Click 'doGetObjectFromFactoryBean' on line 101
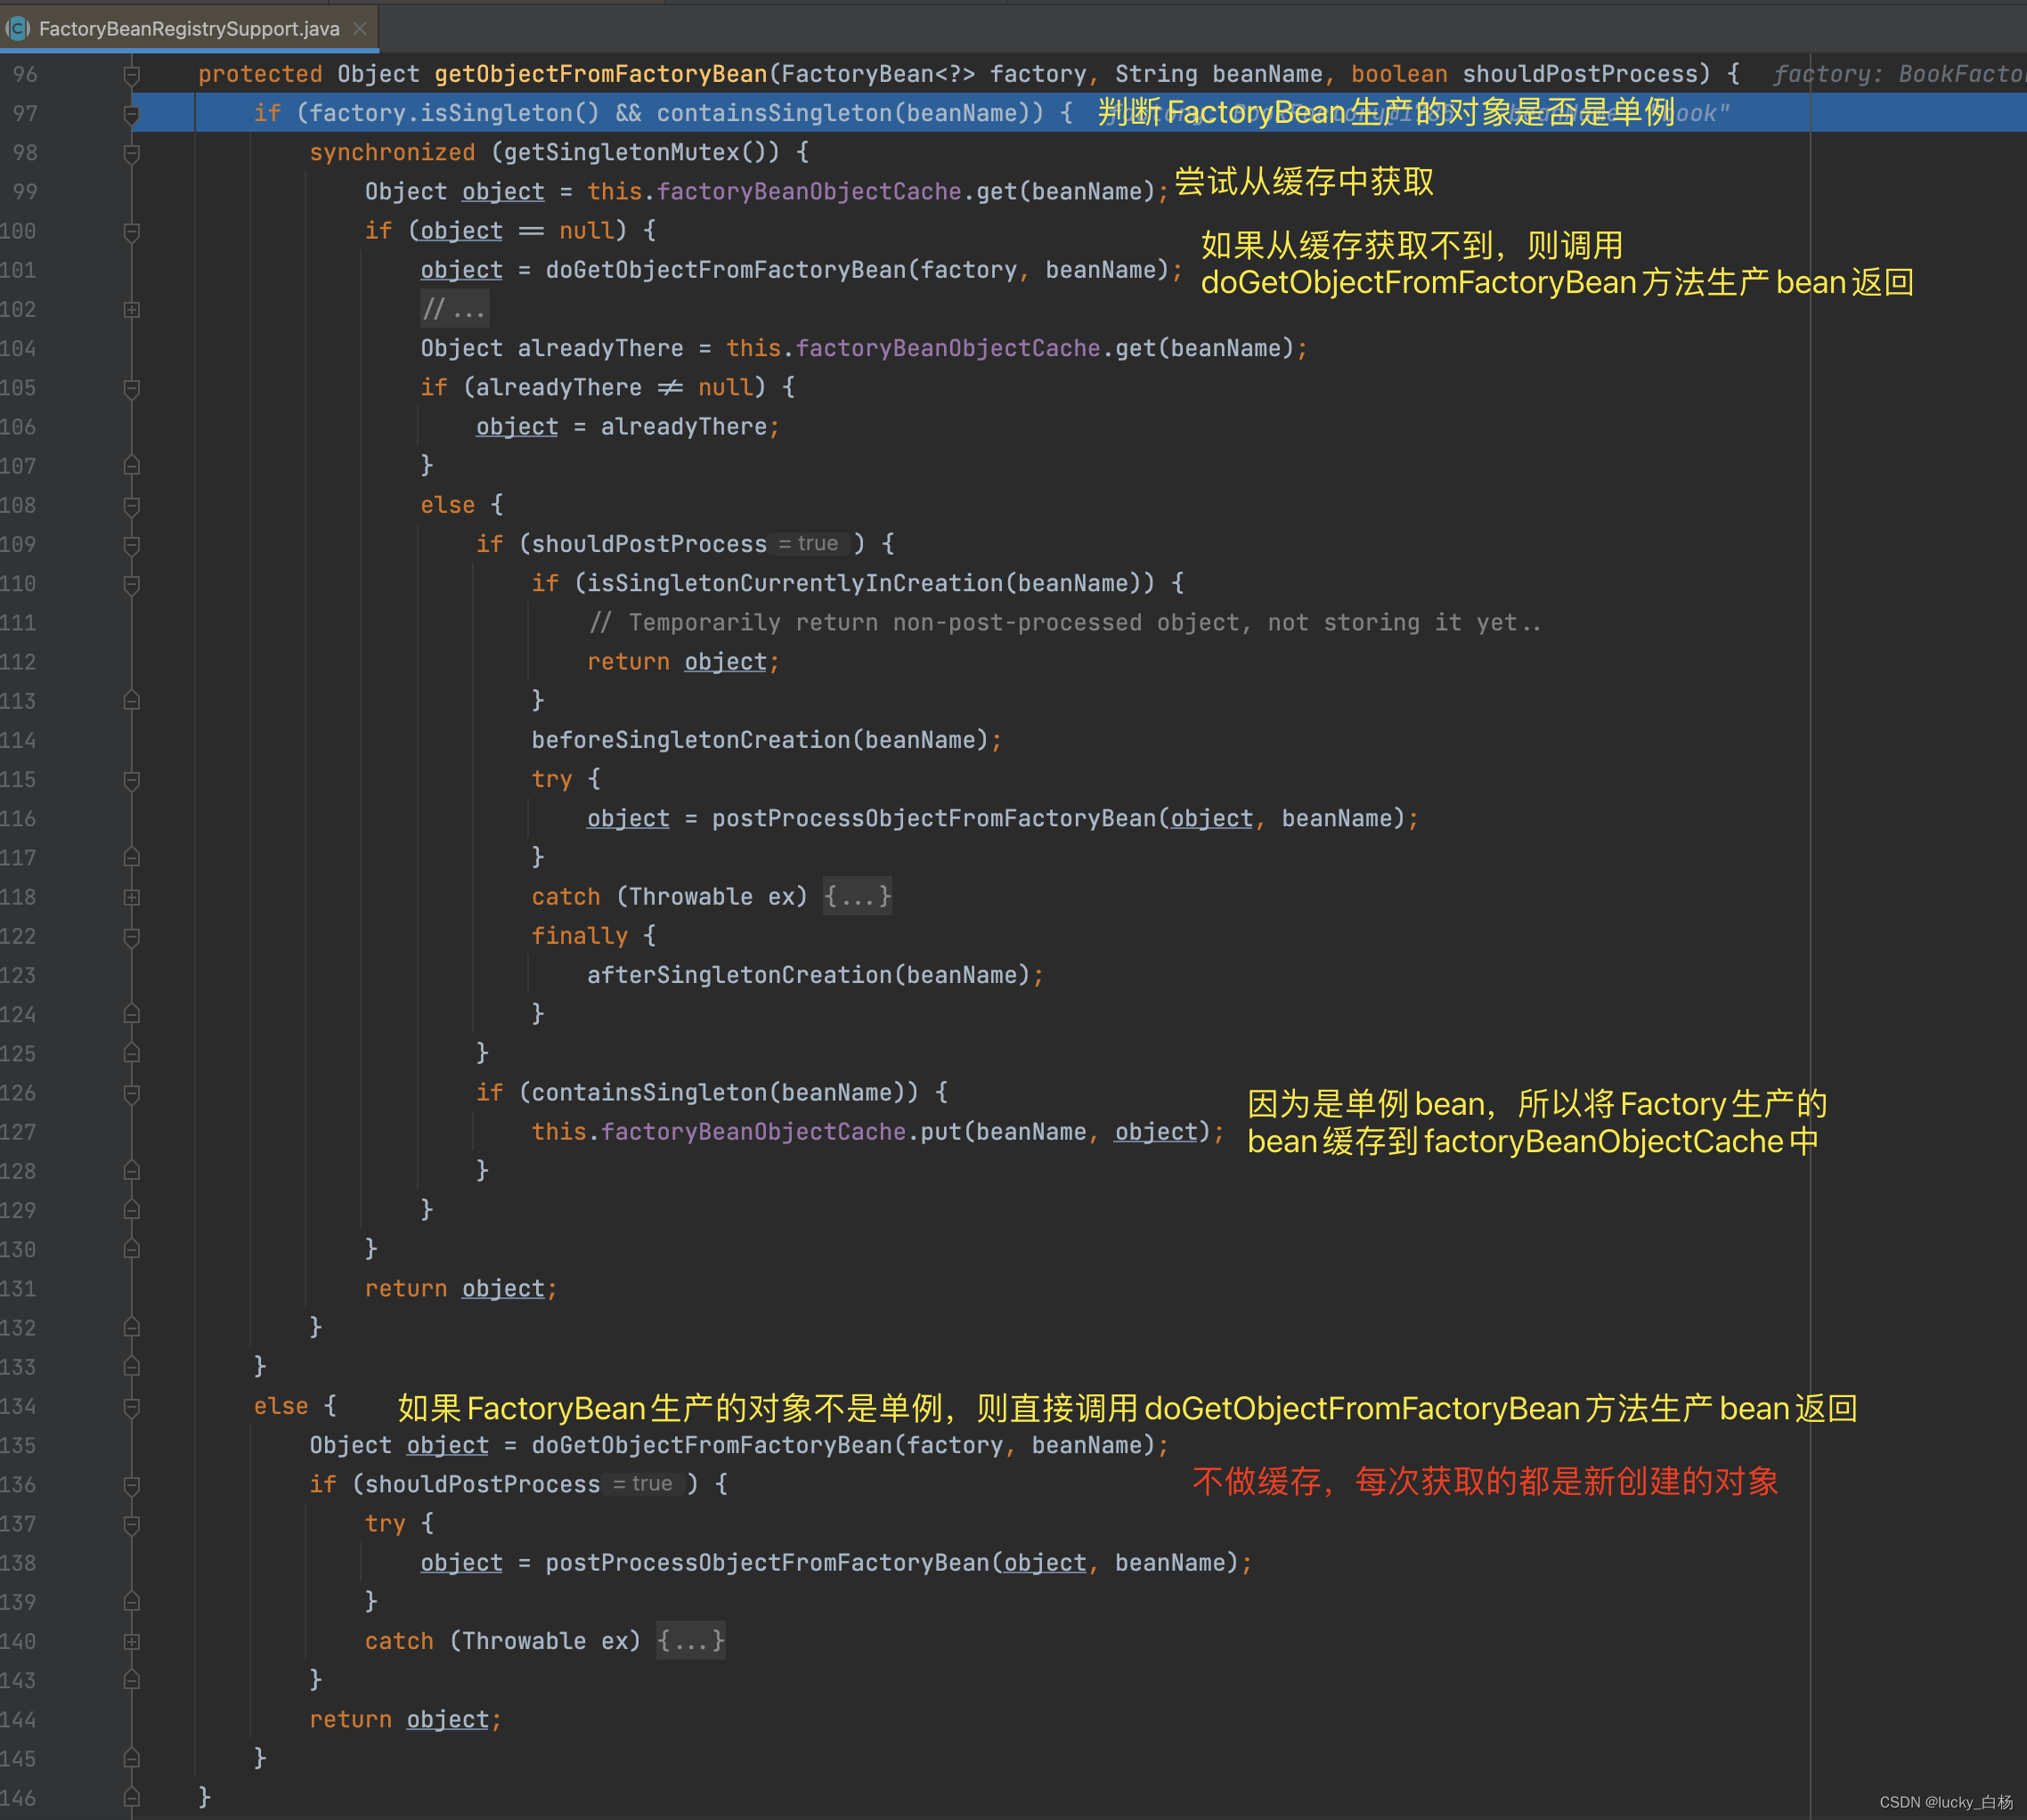Viewport: 2027px width, 1820px height. (726, 270)
